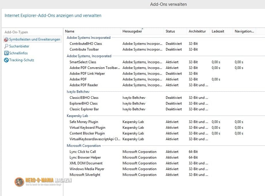Collapse the Microsoft Corporation group header
This screenshot has width=265, height=196.
coord(84,146)
